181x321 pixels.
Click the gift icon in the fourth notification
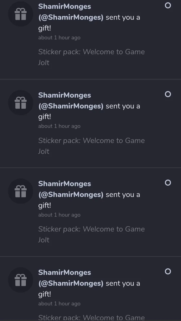[21, 280]
